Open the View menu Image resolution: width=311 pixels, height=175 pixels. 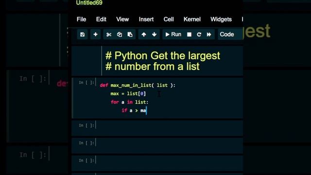[122, 19]
